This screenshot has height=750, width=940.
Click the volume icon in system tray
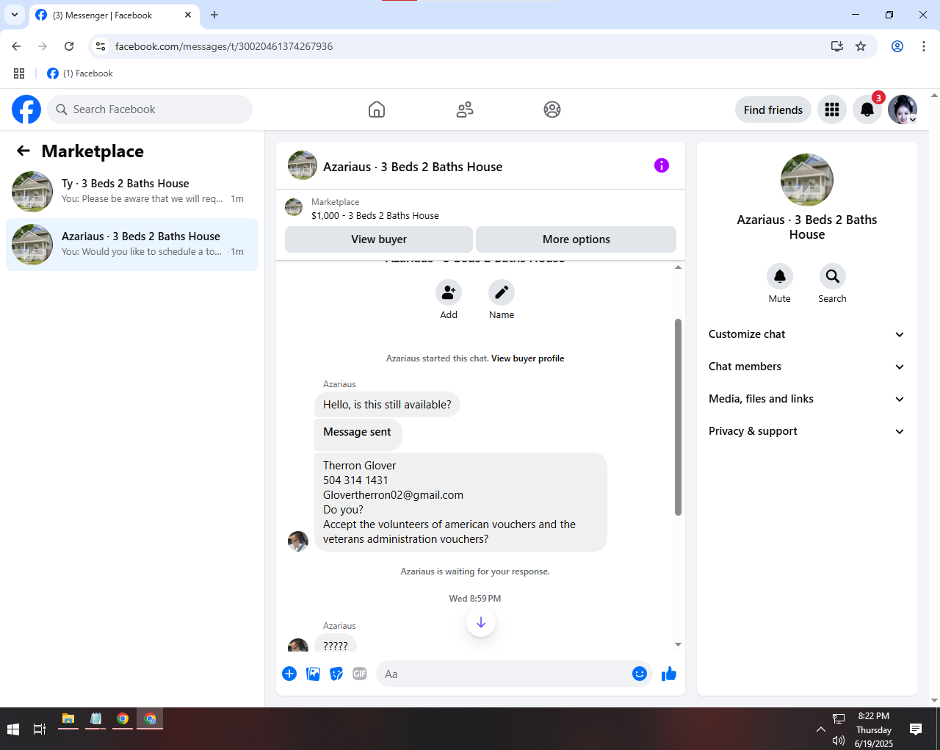coord(838,740)
